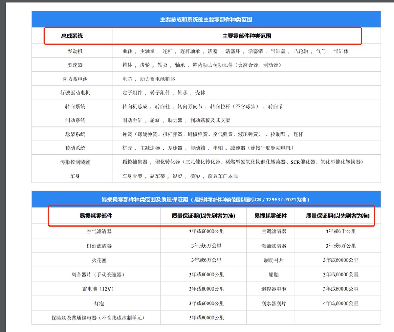Select the blue title 易损耗零部件种类范围及质量保证期

(x=145, y=200)
